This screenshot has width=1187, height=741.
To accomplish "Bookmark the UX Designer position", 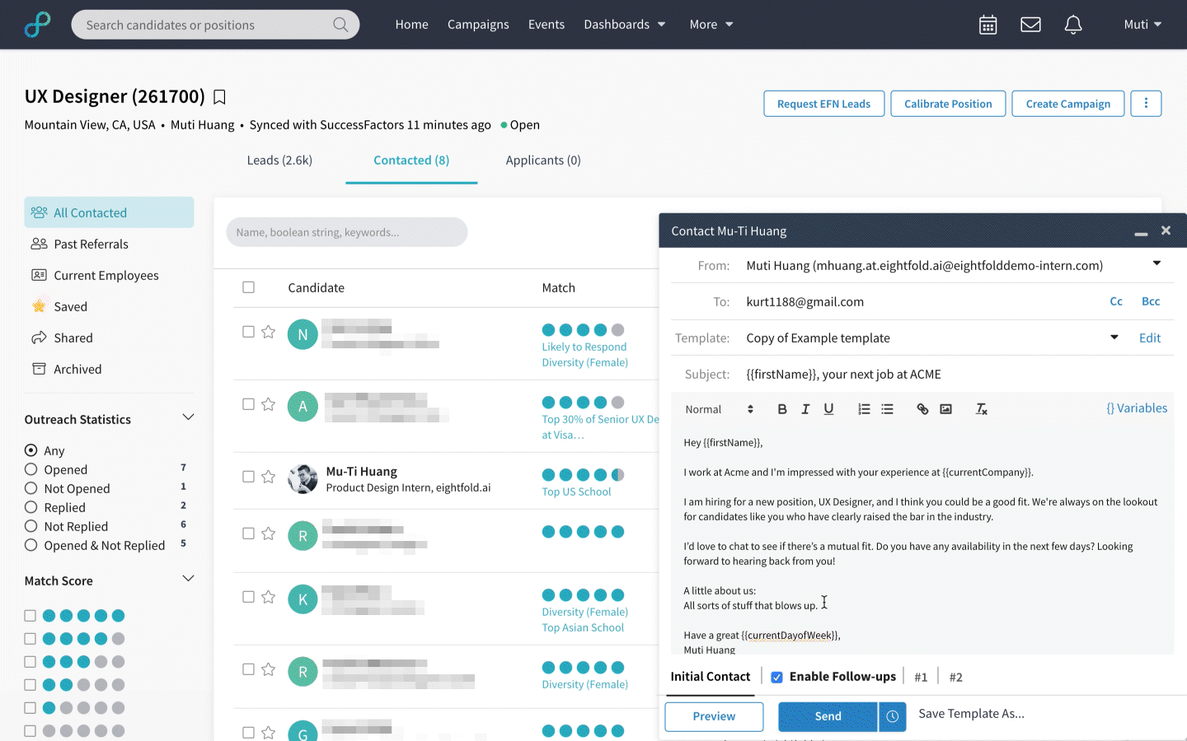I will click(219, 97).
